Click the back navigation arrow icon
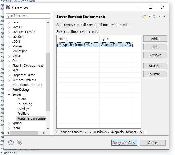175x155 pixels. pos(144,16)
